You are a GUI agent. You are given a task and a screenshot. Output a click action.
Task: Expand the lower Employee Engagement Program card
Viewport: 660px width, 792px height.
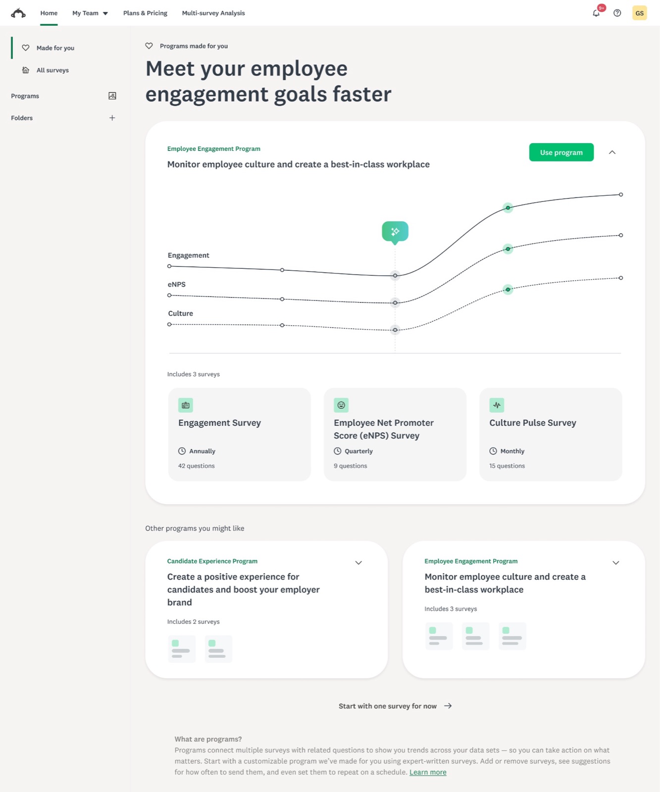616,563
